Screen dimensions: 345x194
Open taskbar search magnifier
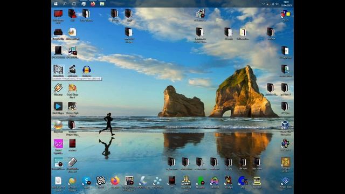pos(65,4)
